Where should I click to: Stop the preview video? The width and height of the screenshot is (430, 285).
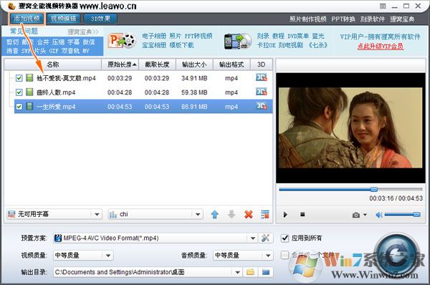[302, 214]
